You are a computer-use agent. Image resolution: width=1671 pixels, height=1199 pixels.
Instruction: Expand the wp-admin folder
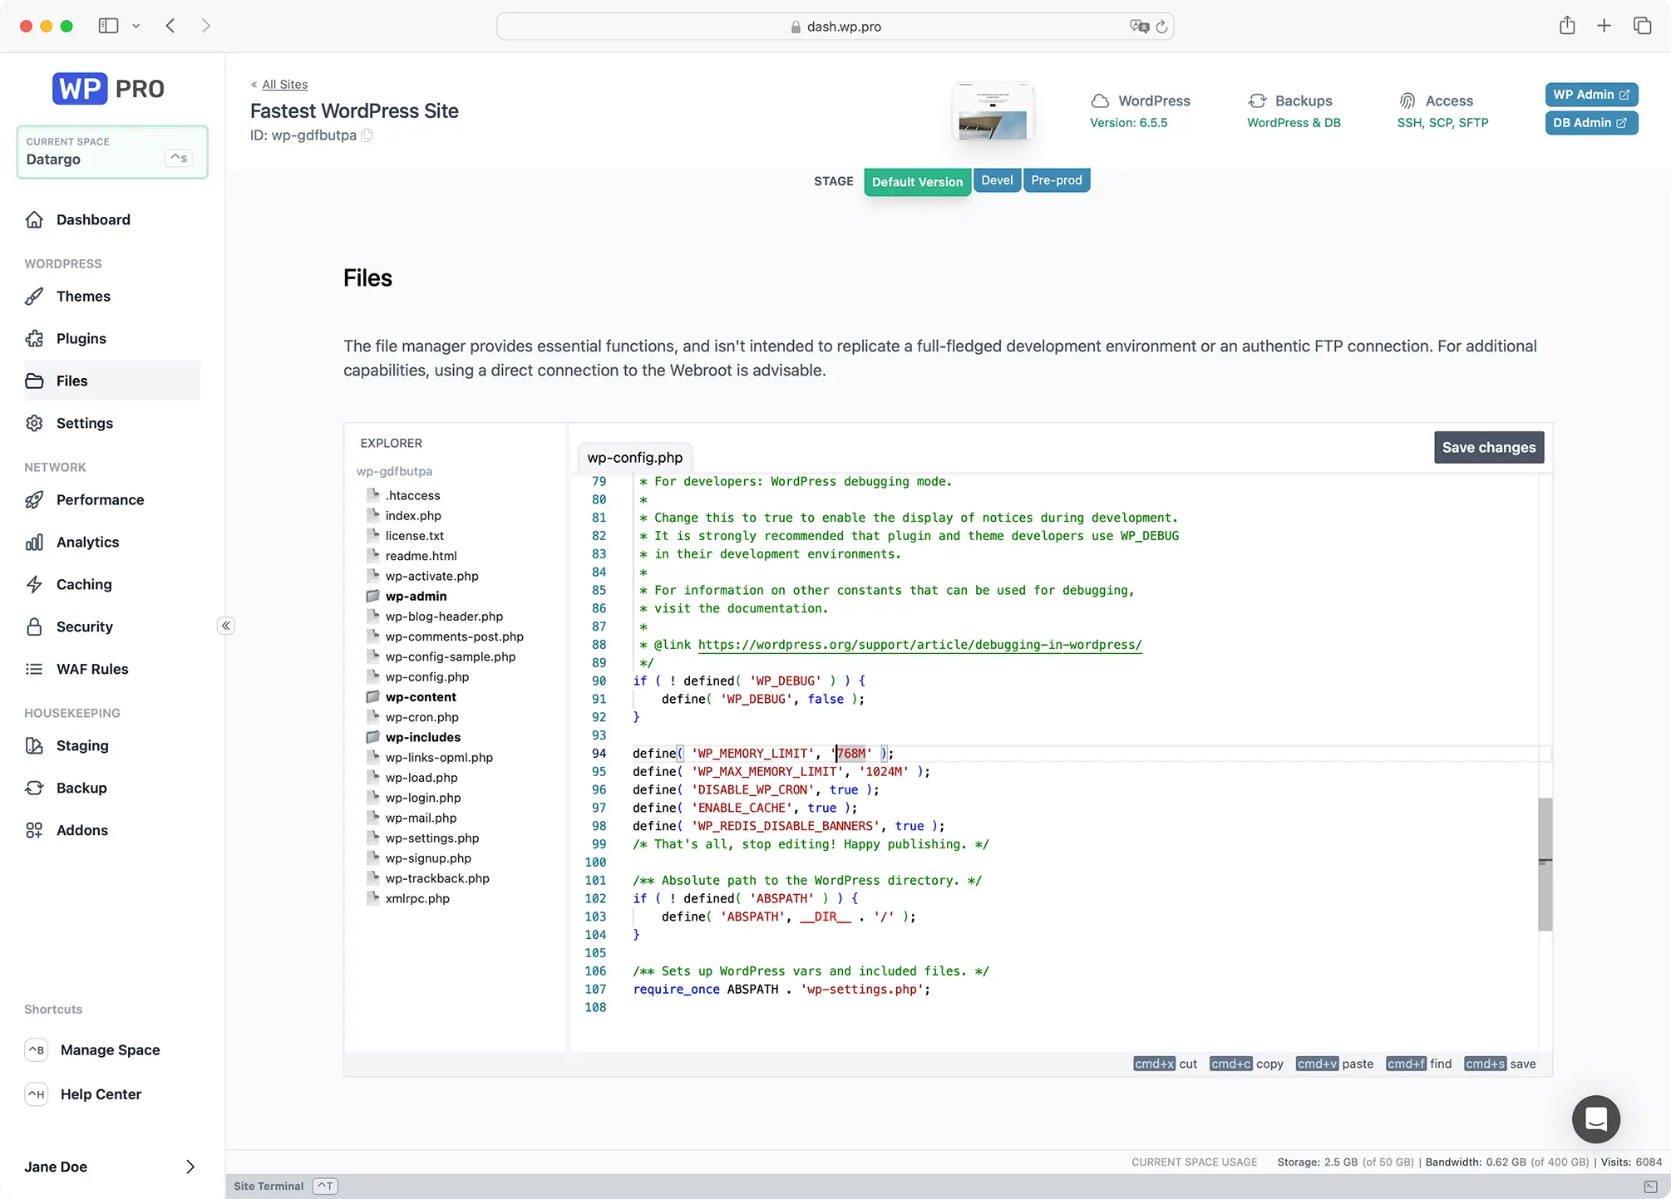pos(416,596)
